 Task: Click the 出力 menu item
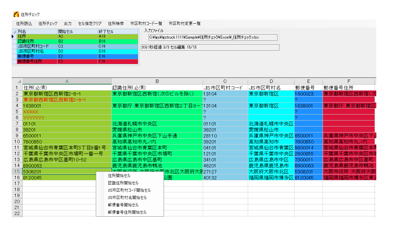pos(68,24)
